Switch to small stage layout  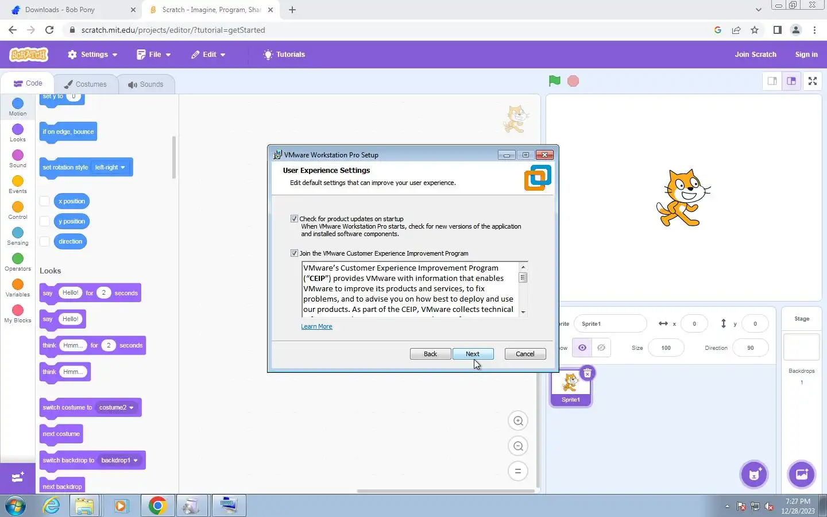[772, 81]
